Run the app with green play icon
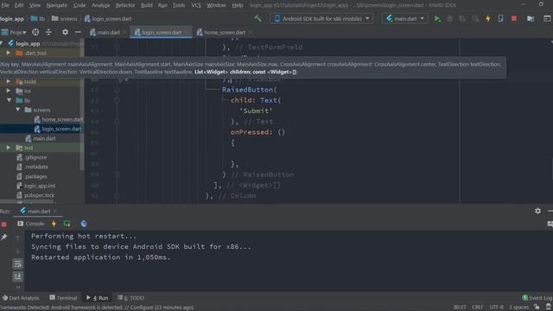This screenshot has height=311, width=553. click(x=437, y=19)
